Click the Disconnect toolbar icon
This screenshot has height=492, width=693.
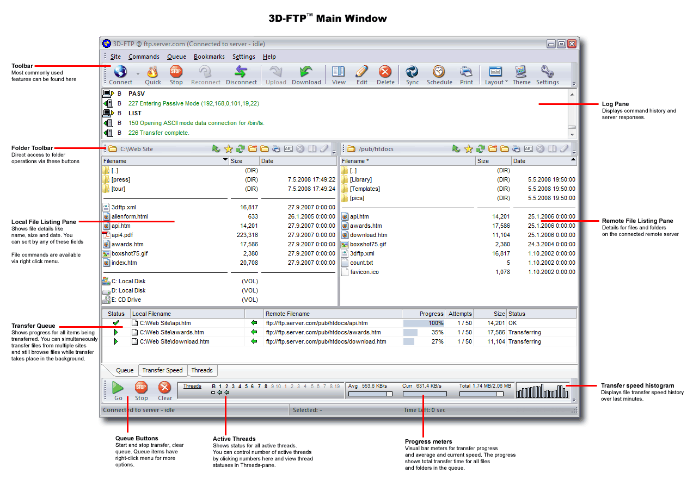pyautogui.click(x=241, y=72)
